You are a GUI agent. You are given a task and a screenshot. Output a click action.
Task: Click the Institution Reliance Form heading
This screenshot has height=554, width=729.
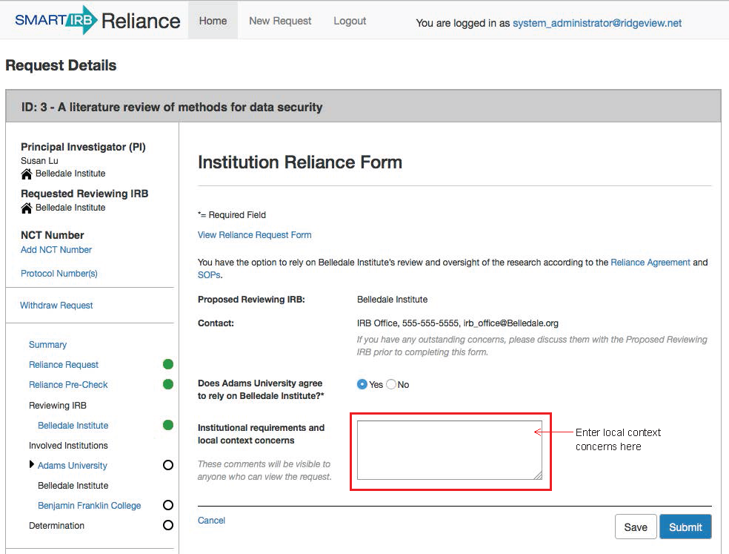pyautogui.click(x=300, y=162)
